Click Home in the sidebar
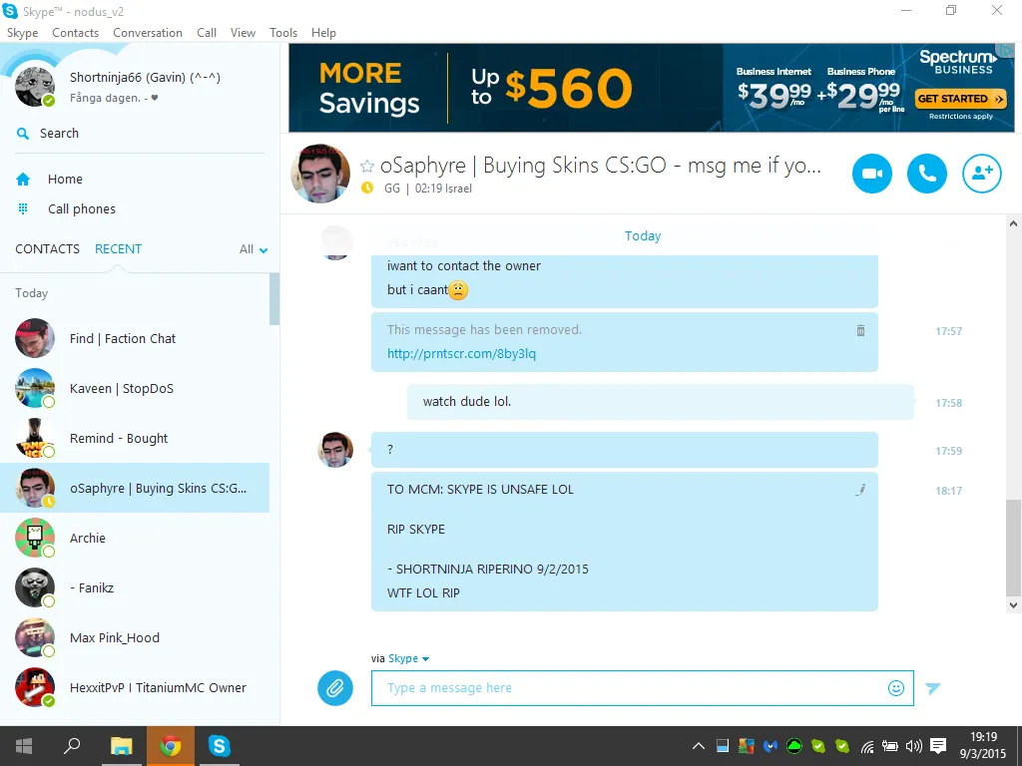 [65, 180]
